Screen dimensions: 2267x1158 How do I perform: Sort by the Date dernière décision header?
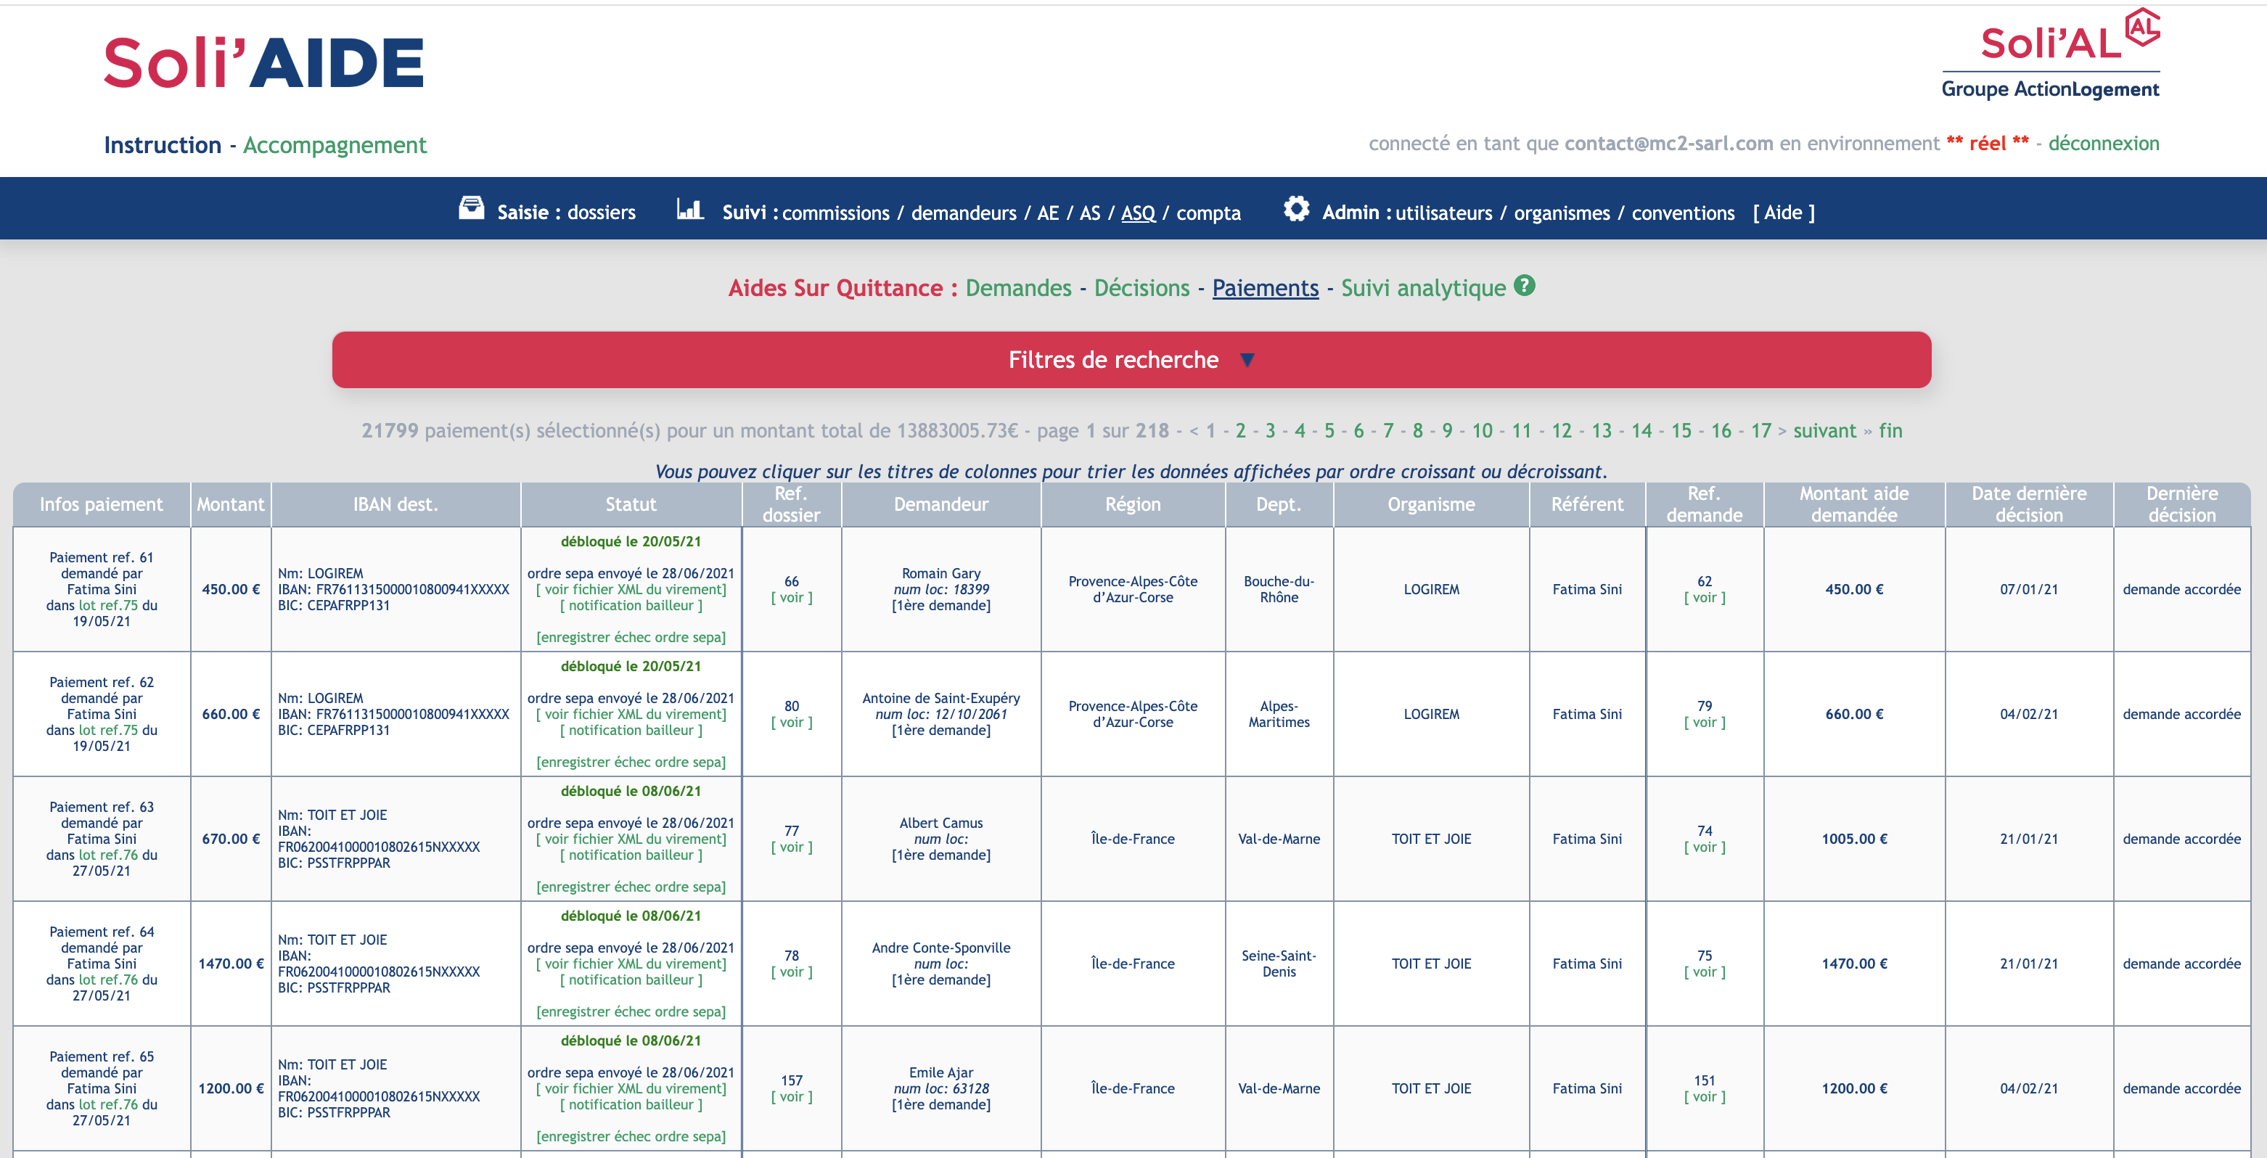tap(2028, 504)
